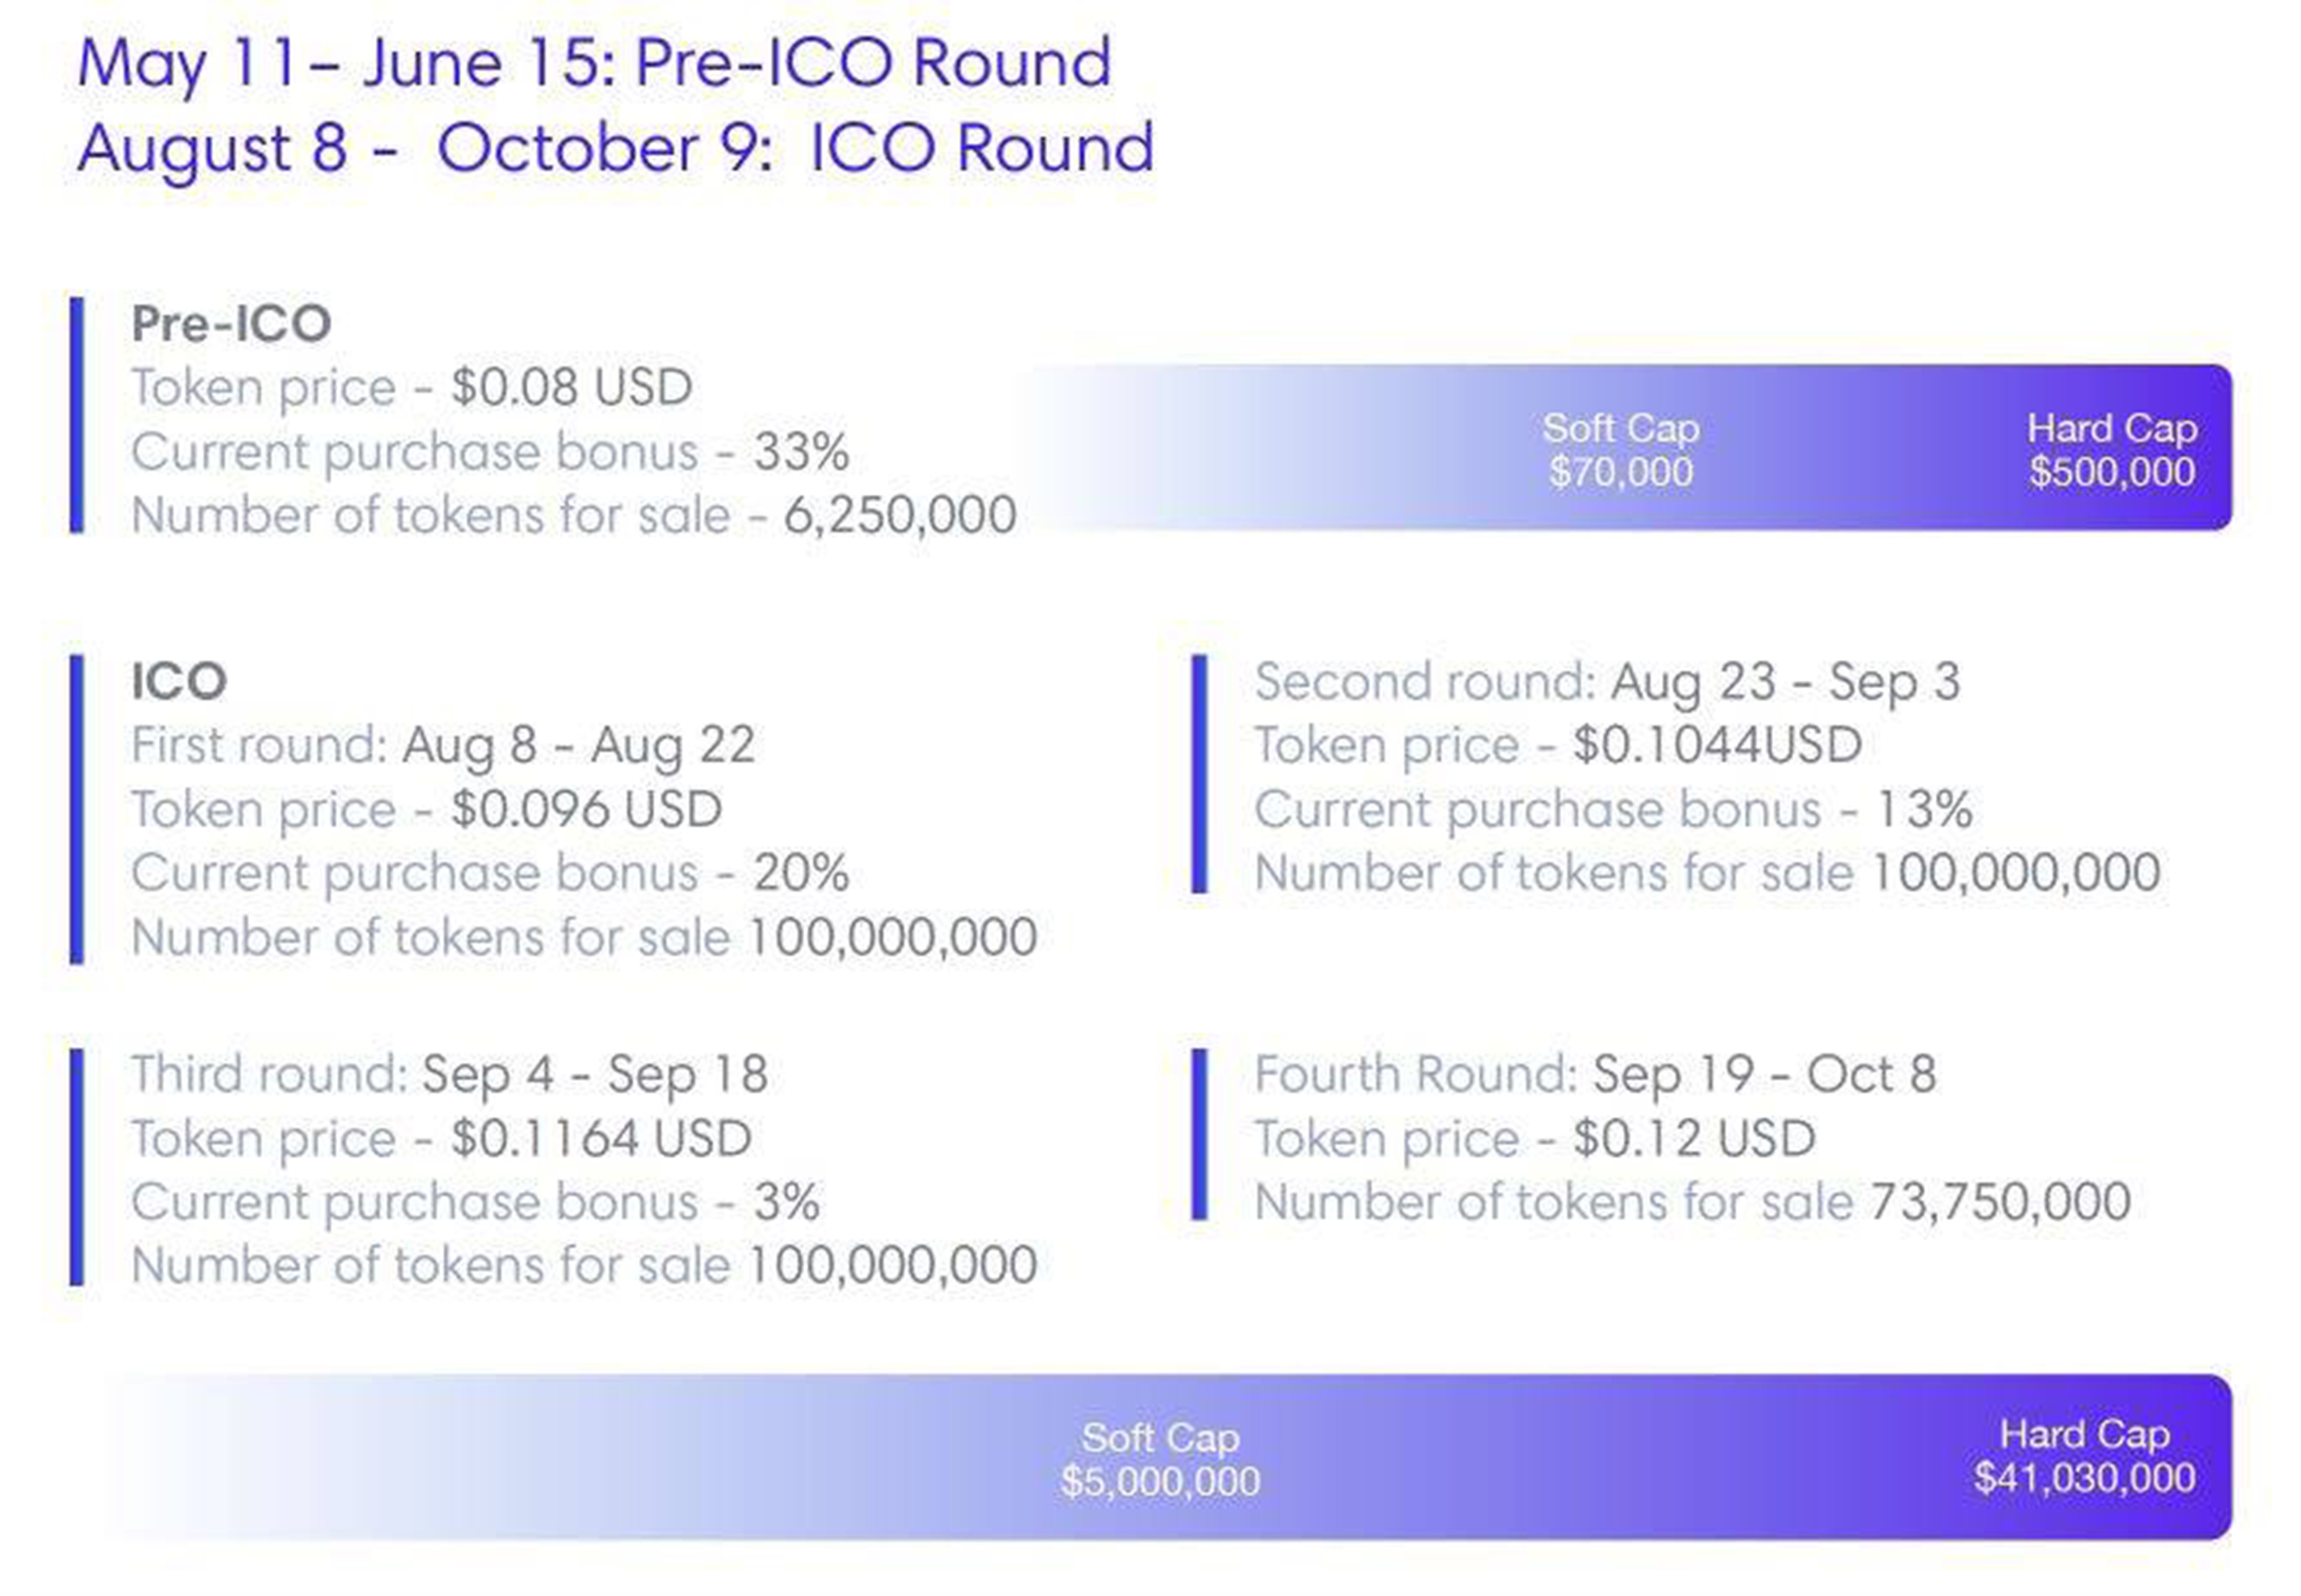The image size is (2301, 1596).
Task: Click the 73,750,000 tokens for sale line
Action: point(1692,1202)
